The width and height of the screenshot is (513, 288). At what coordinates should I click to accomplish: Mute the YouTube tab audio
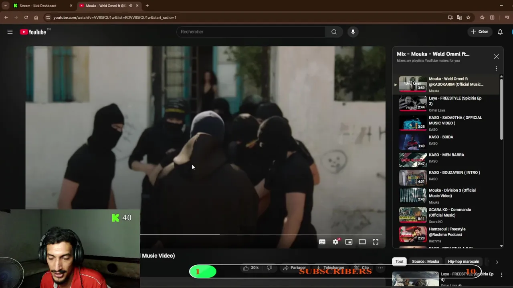(130, 6)
